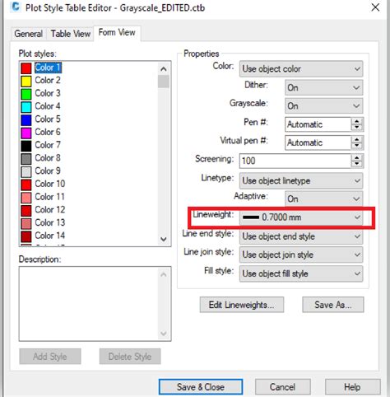This screenshot has width=390, height=397.
Task: Click the Pen # Automatic field
Action: pos(318,124)
